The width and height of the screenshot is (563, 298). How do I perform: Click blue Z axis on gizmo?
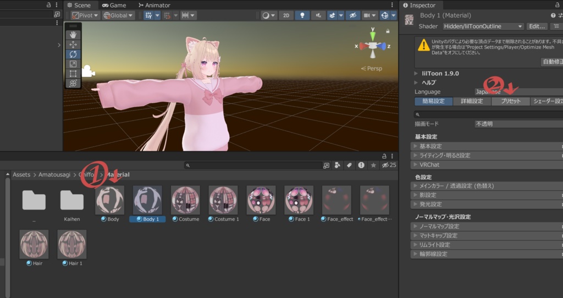383,46
